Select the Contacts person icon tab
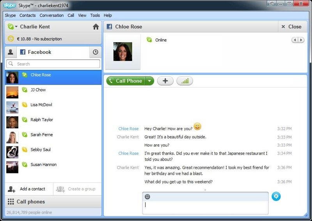312x221 pixels. coord(11,52)
